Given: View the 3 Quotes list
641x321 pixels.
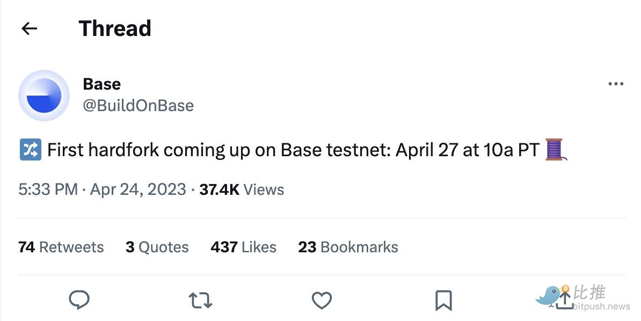Looking at the screenshot, I should (x=157, y=247).
